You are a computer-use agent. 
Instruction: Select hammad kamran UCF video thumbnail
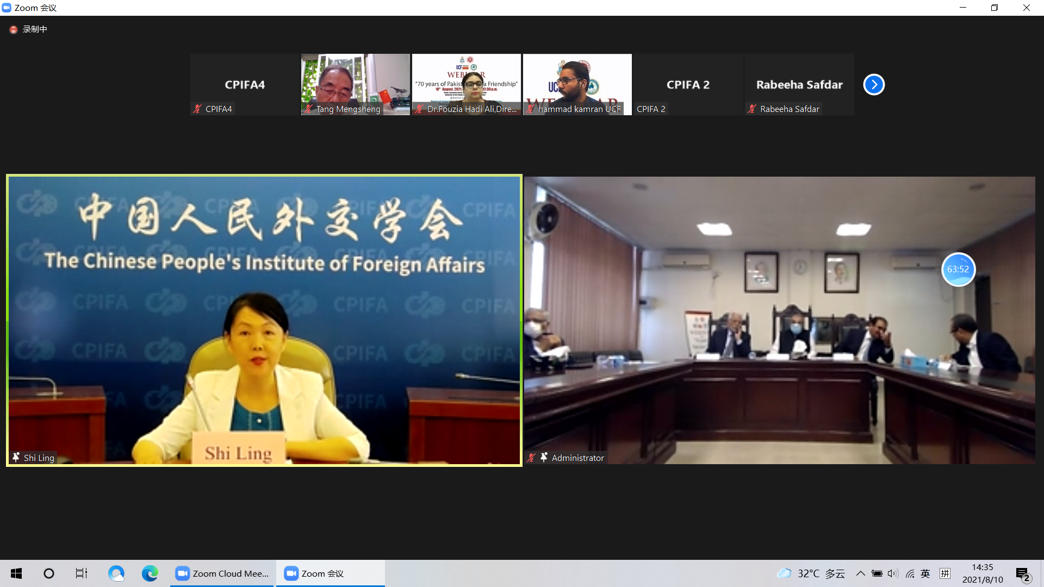click(x=577, y=84)
